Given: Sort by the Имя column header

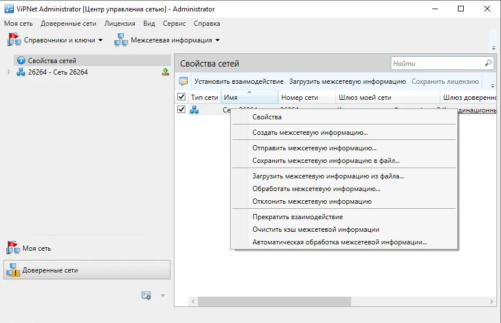Looking at the screenshot, I should (x=250, y=97).
